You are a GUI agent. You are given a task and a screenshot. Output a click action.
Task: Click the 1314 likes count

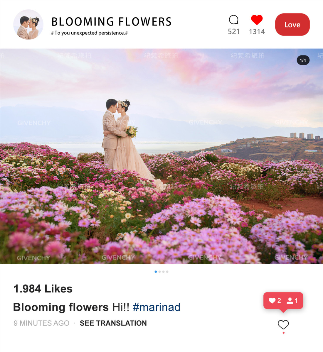click(257, 32)
